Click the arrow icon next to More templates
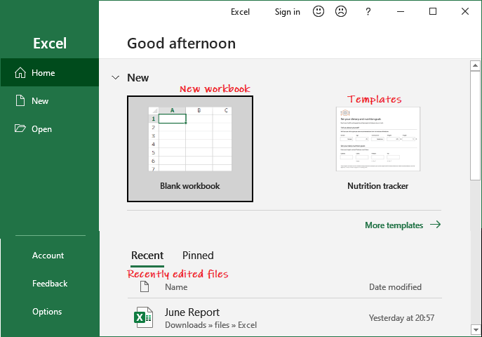Image resolution: width=482 pixels, height=337 pixels. click(435, 225)
